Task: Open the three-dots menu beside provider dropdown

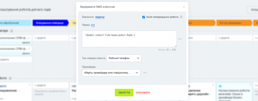Action: coord(145,73)
